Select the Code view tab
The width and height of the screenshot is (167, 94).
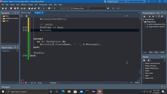click(x=131, y=83)
